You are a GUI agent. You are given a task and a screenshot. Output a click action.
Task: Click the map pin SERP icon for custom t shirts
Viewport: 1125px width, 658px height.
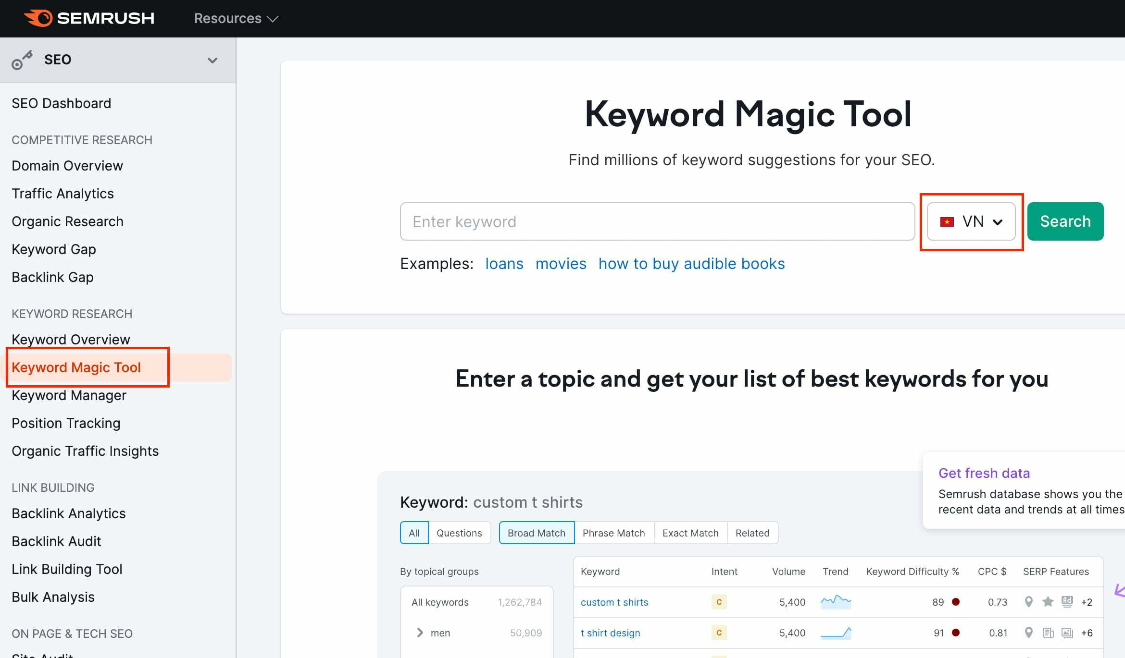1028,602
